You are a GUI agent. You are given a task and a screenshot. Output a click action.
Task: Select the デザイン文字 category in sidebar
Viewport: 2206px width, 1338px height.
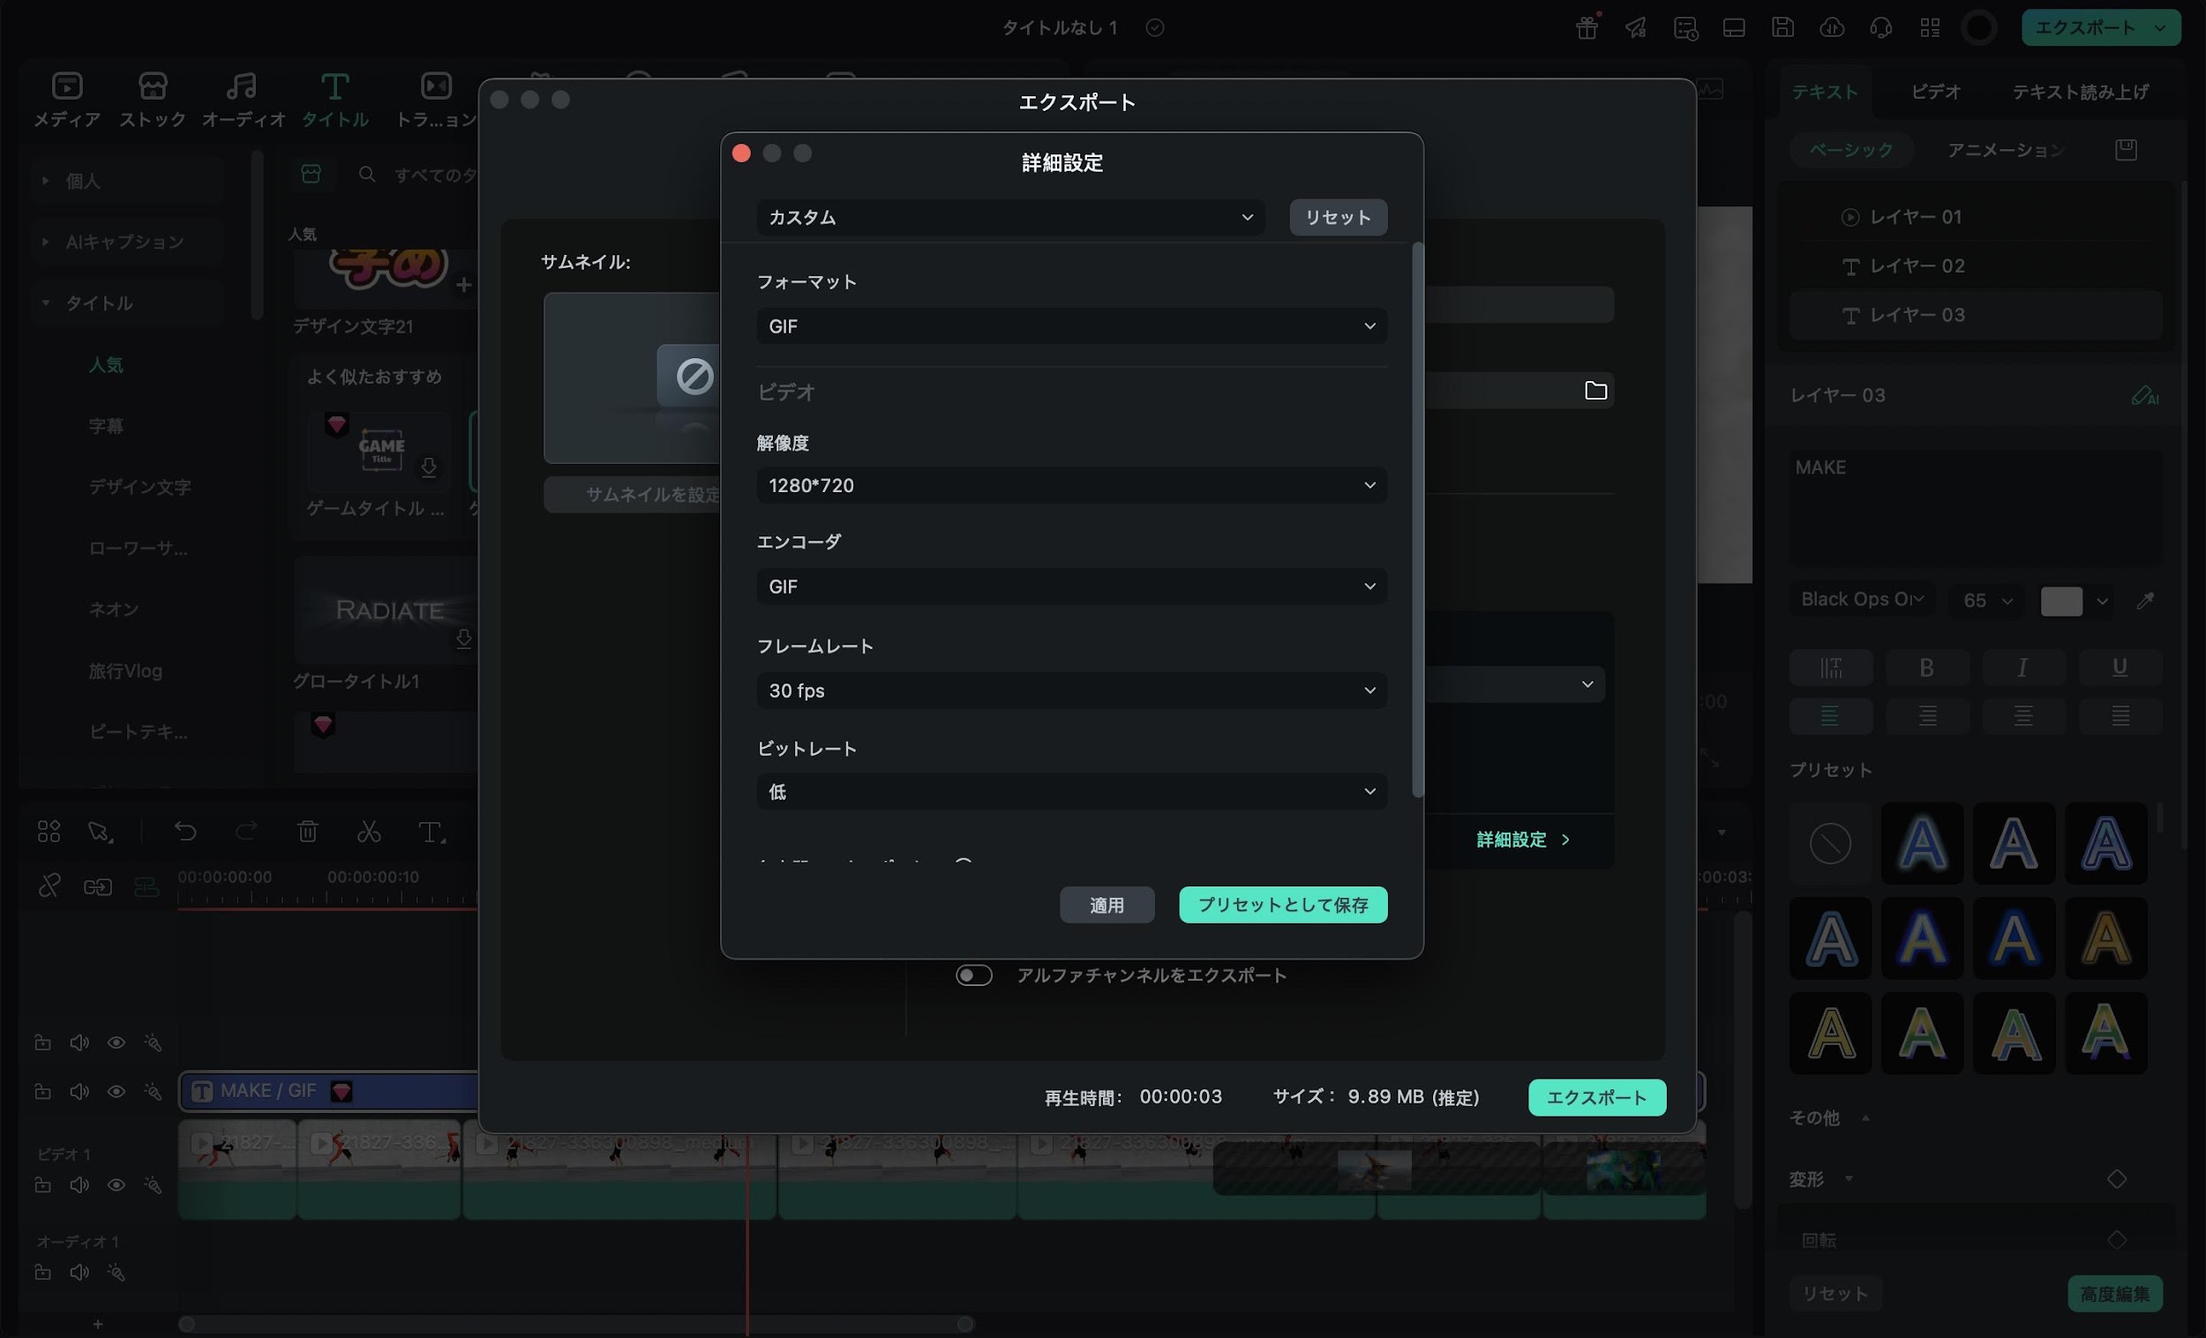[139, 487]
